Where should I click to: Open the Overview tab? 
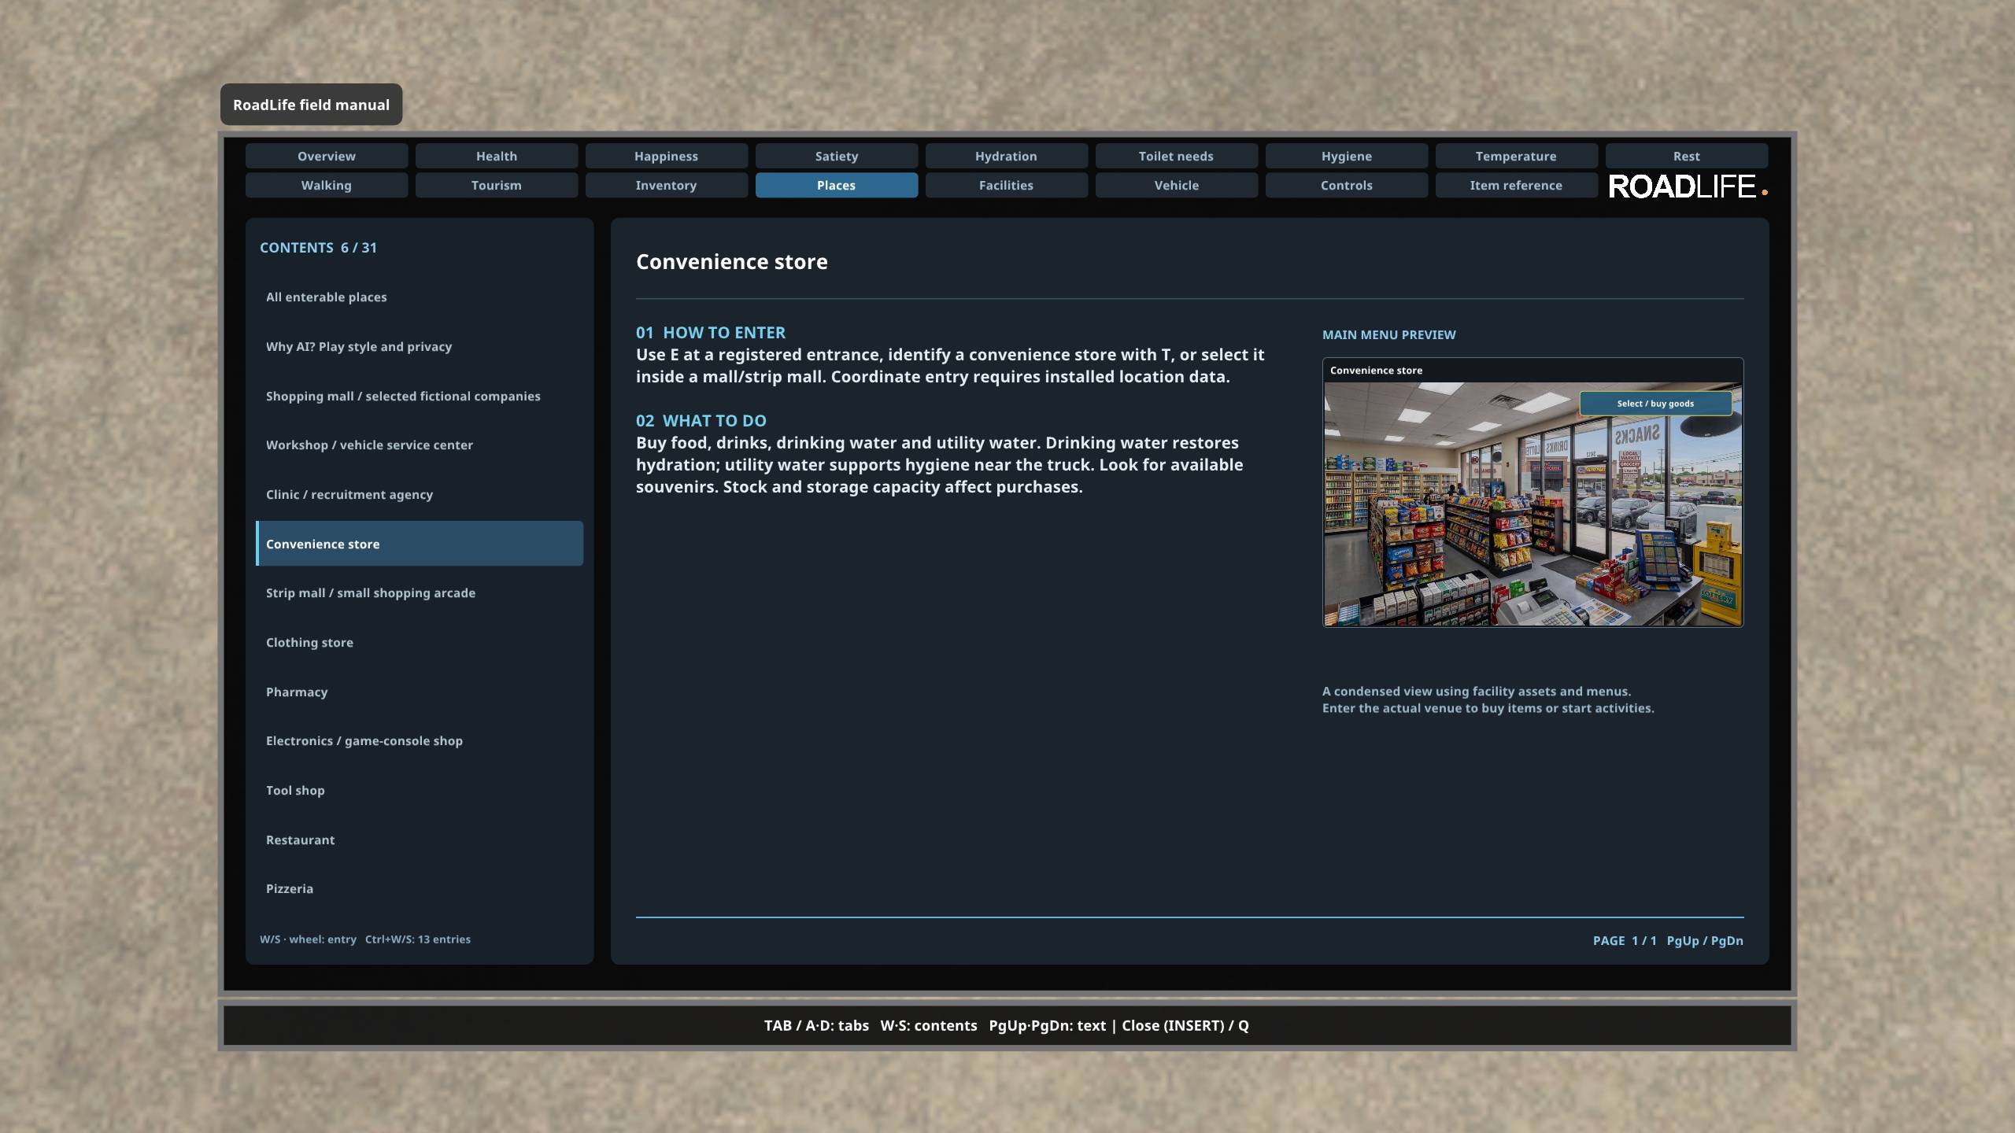pyautogui.click(x=327, y=156)
